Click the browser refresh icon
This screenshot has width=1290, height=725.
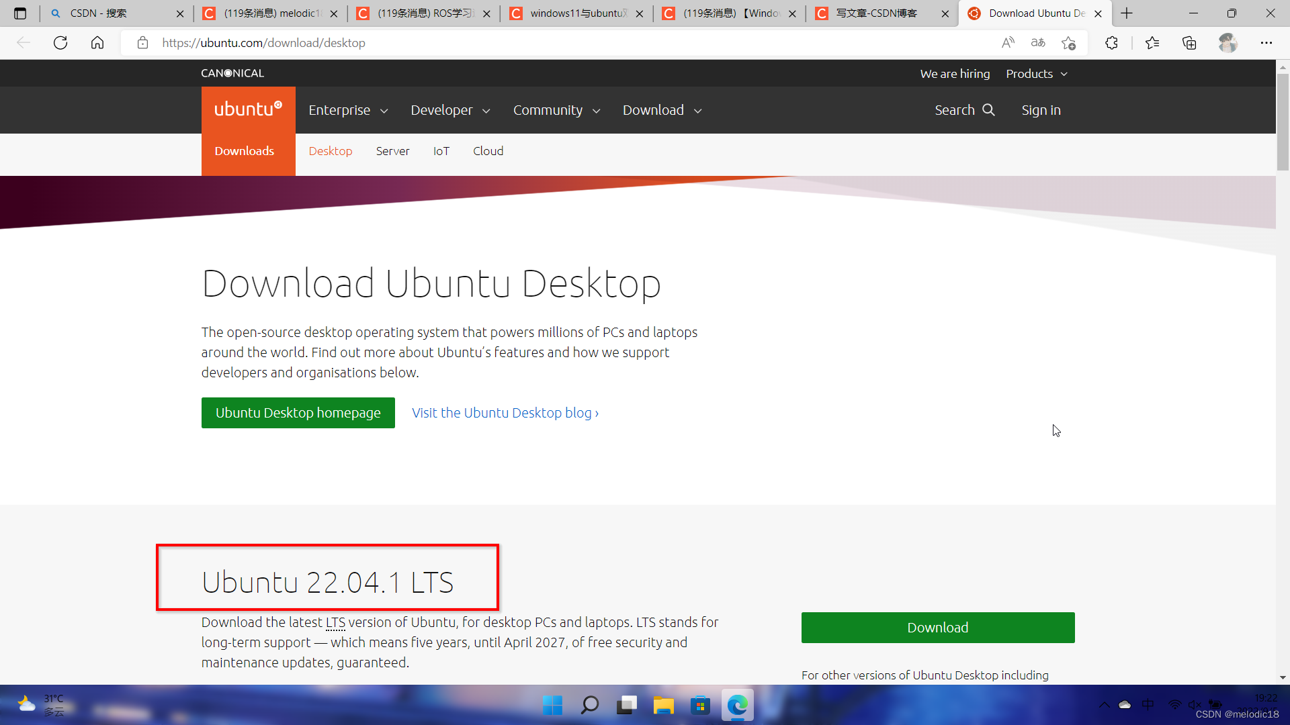coord(60,43)
